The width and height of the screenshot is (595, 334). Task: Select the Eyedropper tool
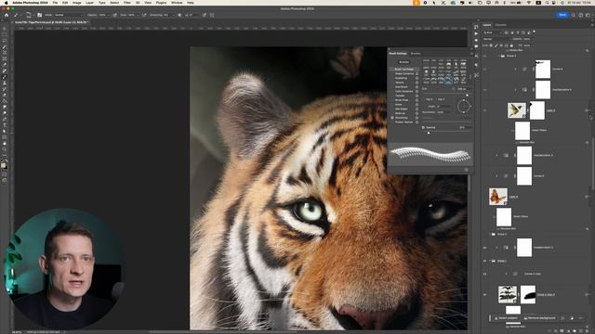point(5,65)
